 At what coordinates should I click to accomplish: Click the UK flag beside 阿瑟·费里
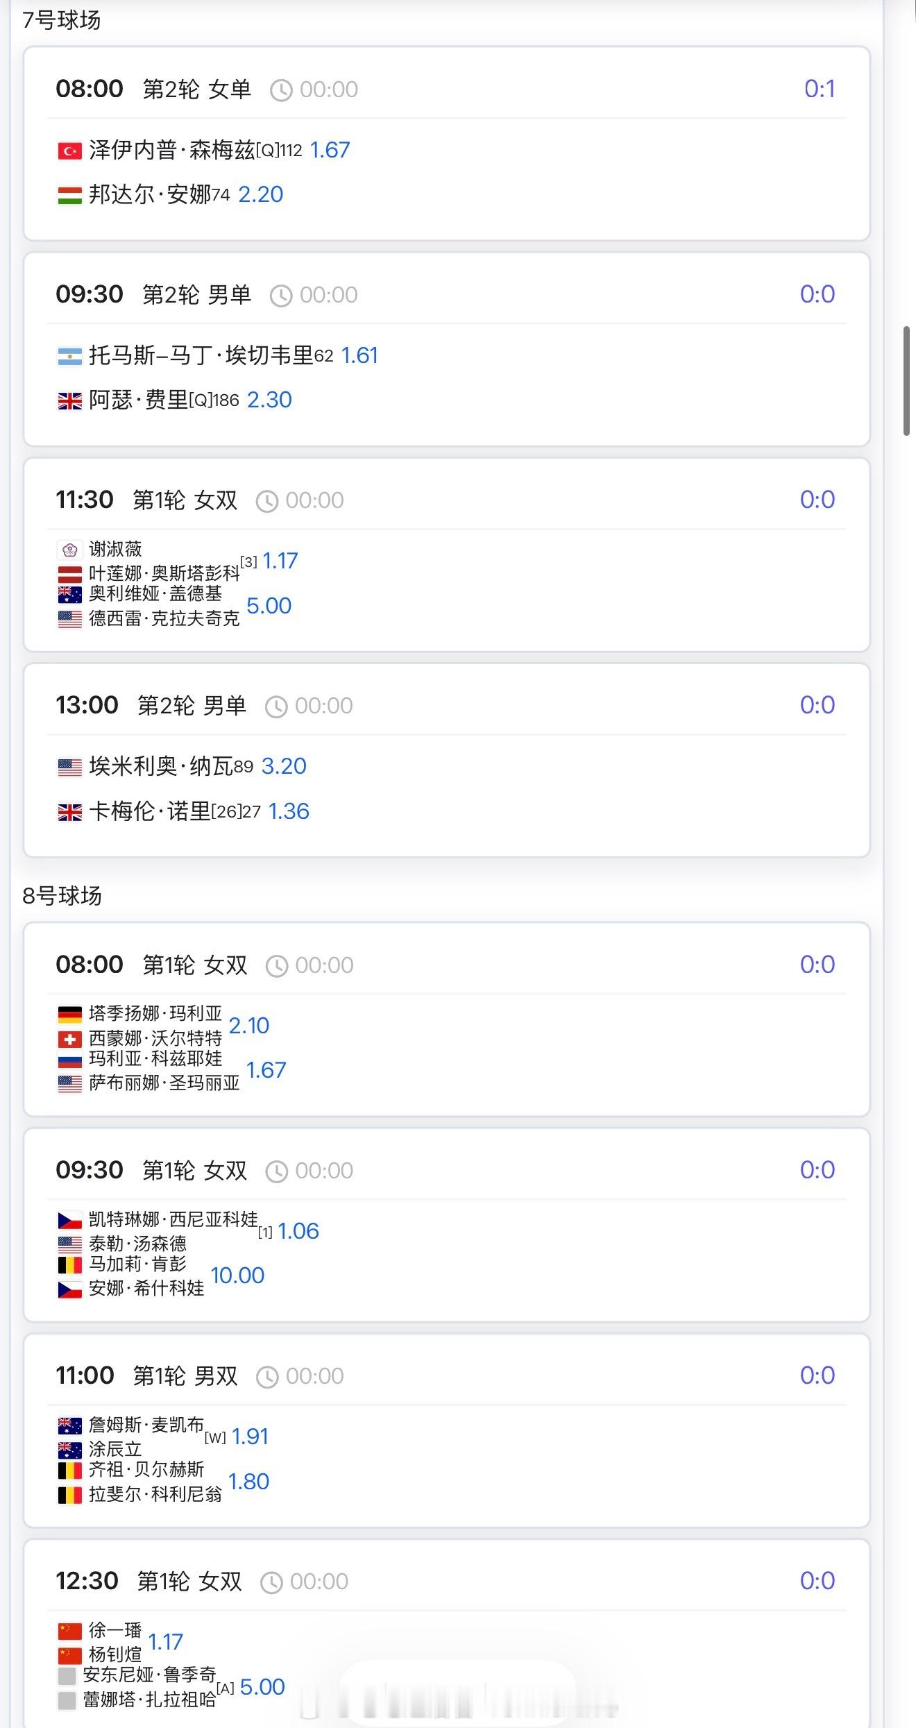pos(69,401)
